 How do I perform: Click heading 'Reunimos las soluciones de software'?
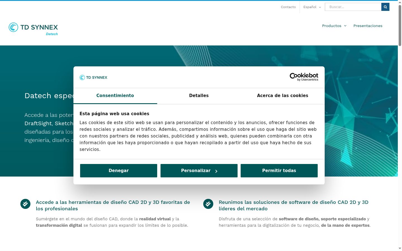pyautogui.click(x=294, y=206)
